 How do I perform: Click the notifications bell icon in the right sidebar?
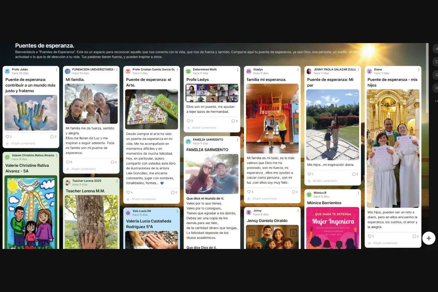[x=436, y=74]
